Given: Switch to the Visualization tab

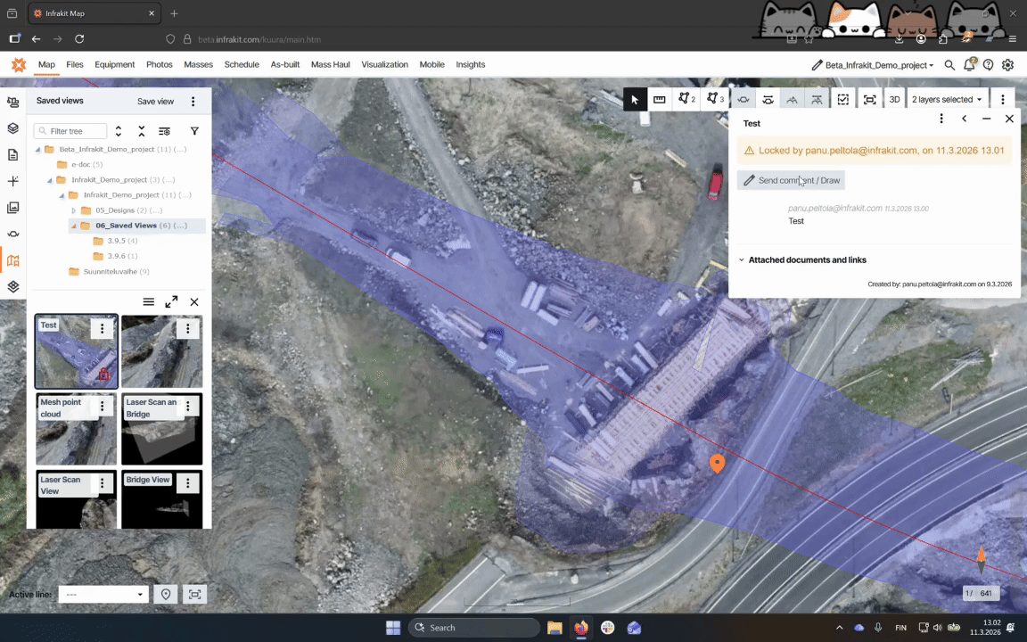Looking at the screenshot, I should [384, 65].
